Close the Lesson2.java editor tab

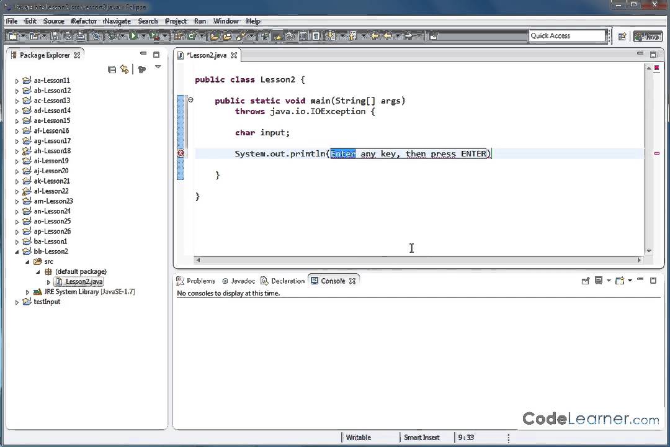tap(234, 55)
